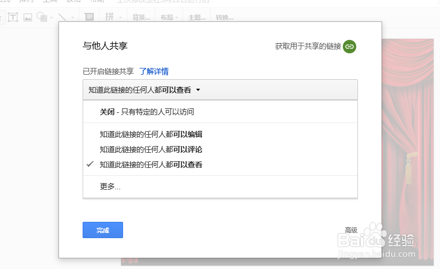Choose checked 可以查看 option in list
The image size is (440, 269).
click(x=220, y=165)
